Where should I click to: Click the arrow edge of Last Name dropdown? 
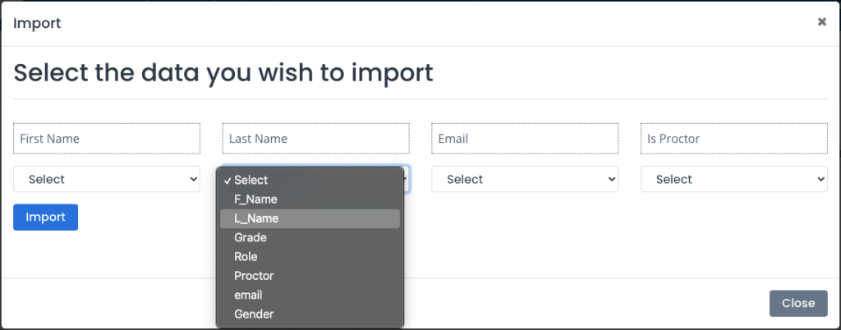407,179
